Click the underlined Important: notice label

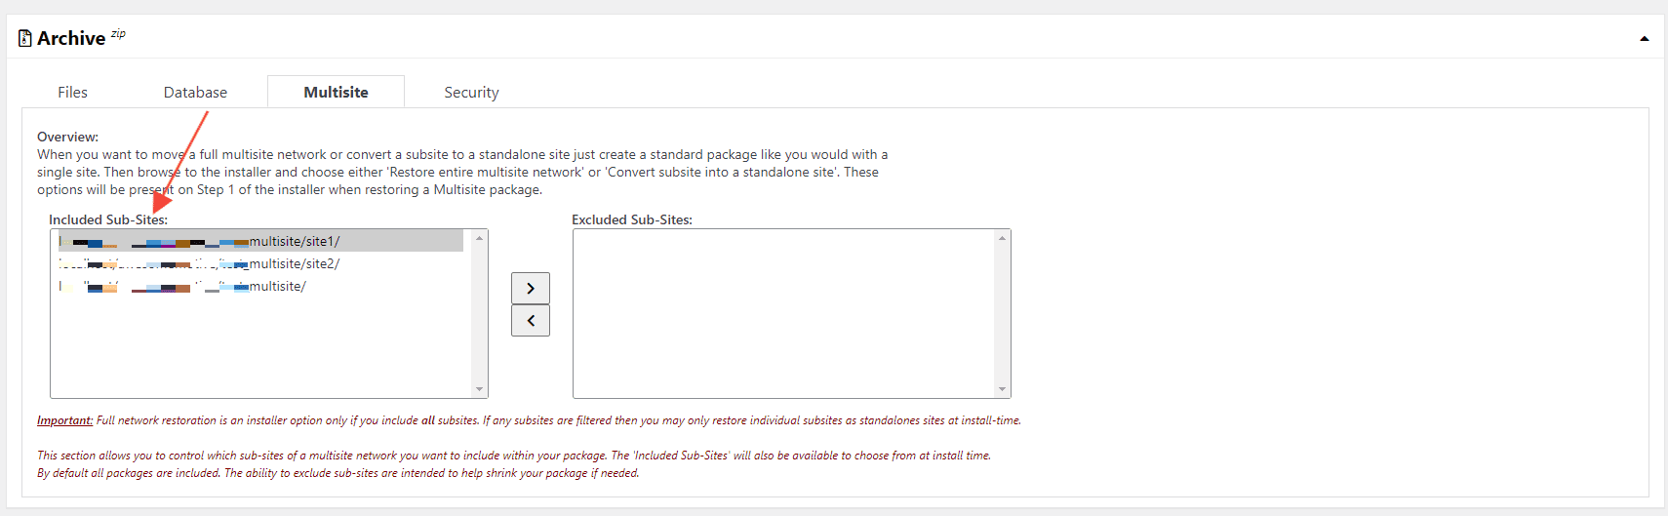(64, 420)
